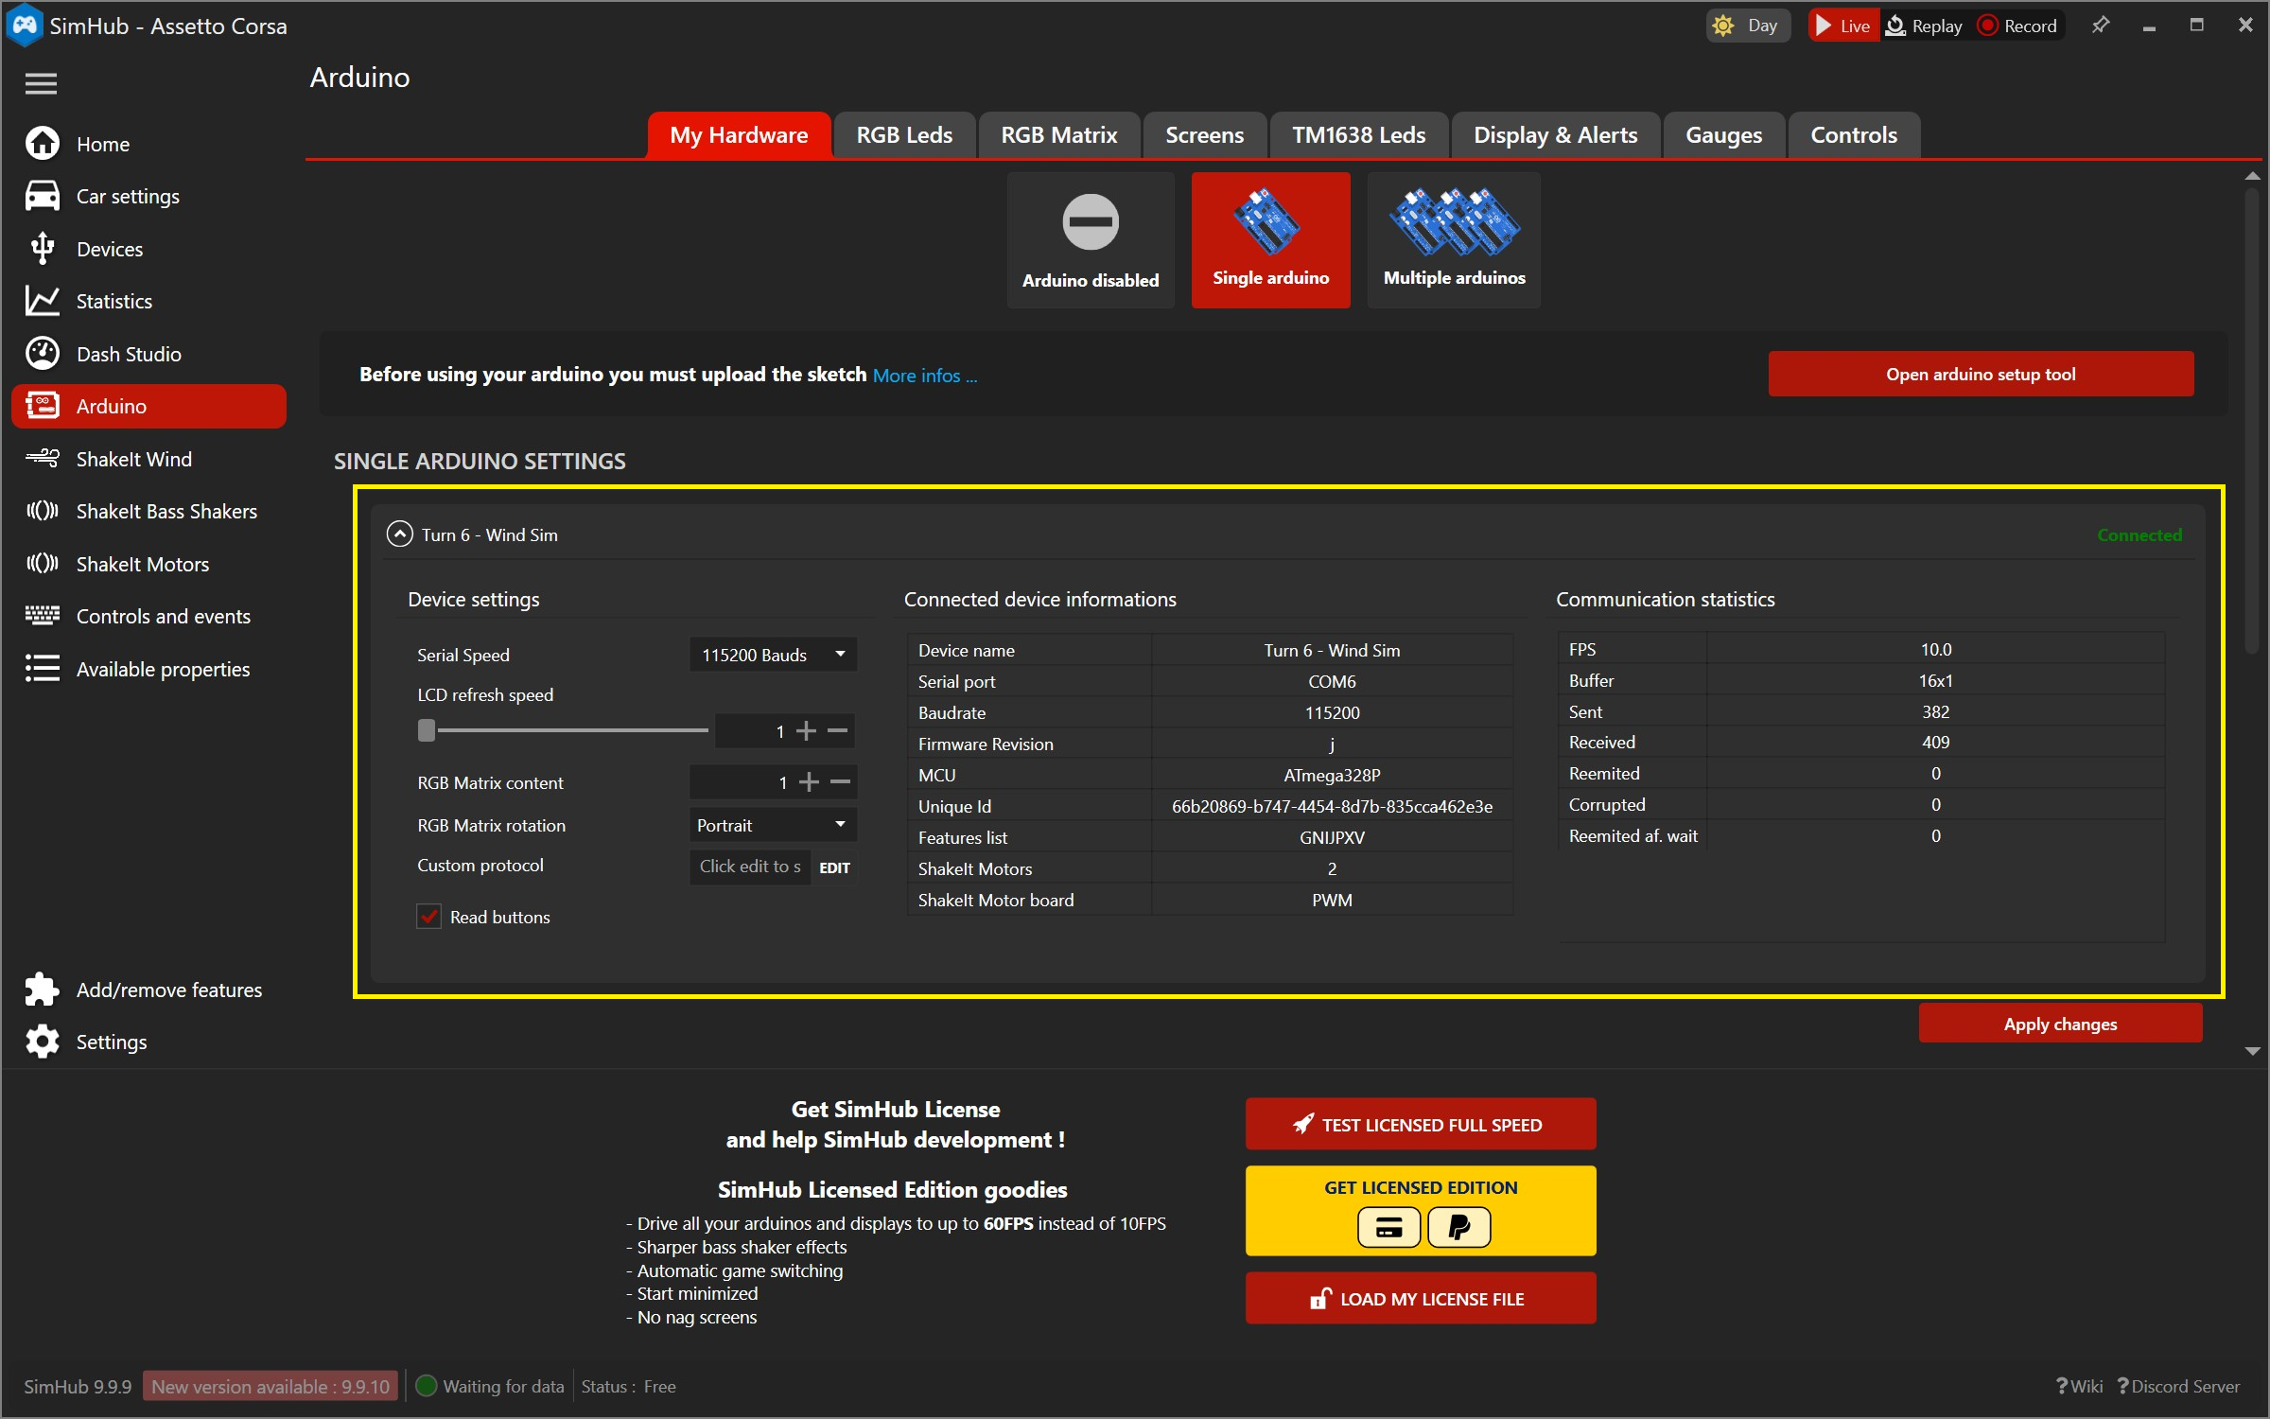The height and width of the screenshot is (1419, 2270).
Task: Toggle the Day theme switch
Action: (1747, 26)
